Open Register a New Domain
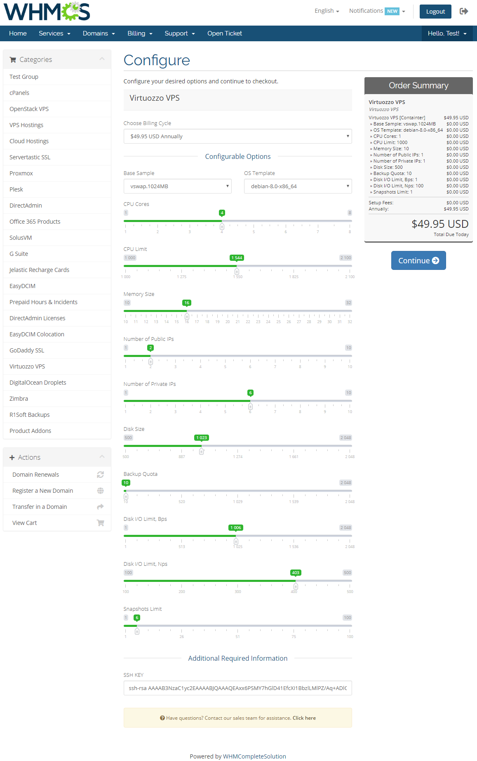 pyautogui.click(x=57, y=491)
